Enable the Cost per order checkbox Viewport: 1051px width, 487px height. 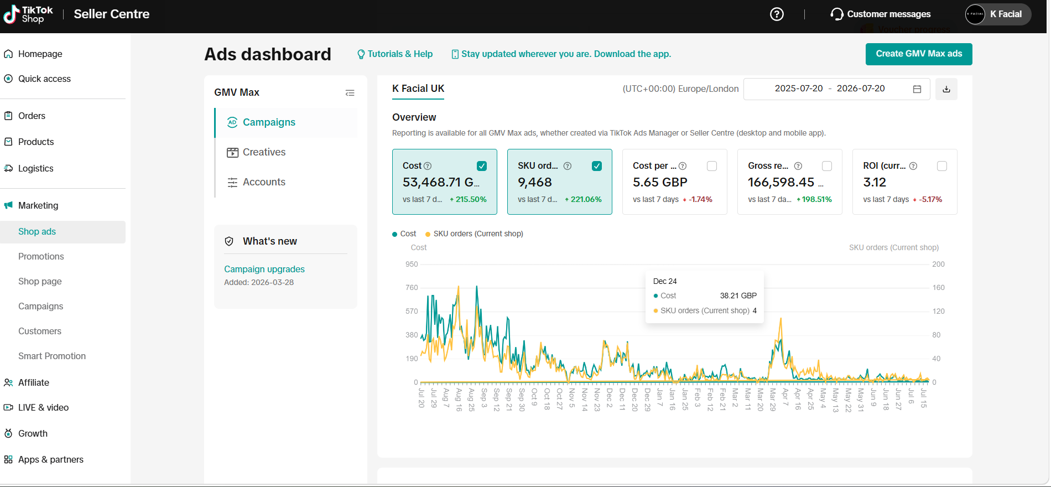tap(712, 166)
